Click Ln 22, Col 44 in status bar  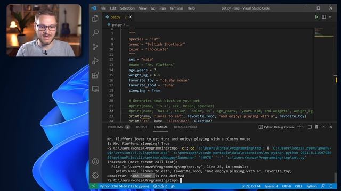tap(251, 186)
